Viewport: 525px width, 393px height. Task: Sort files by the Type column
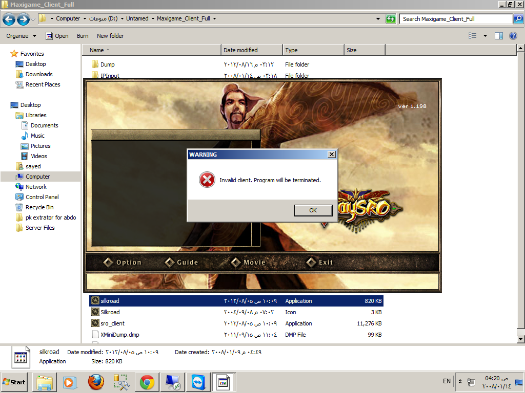(x=313, y=50)
